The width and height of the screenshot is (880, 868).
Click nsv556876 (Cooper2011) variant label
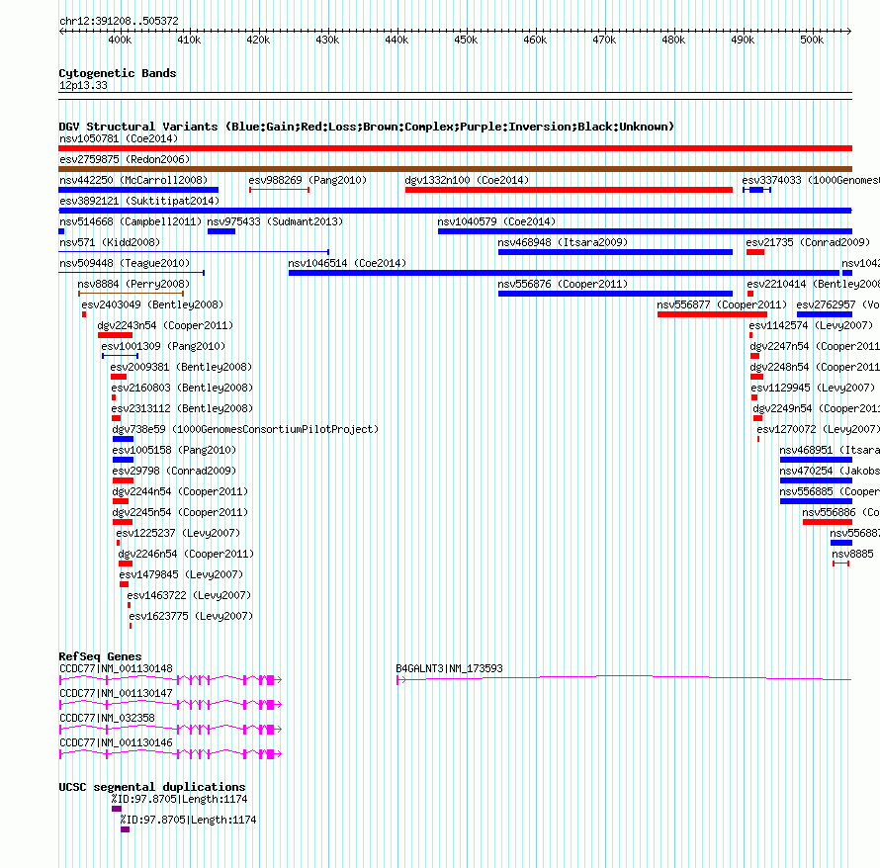coord(563,284)
